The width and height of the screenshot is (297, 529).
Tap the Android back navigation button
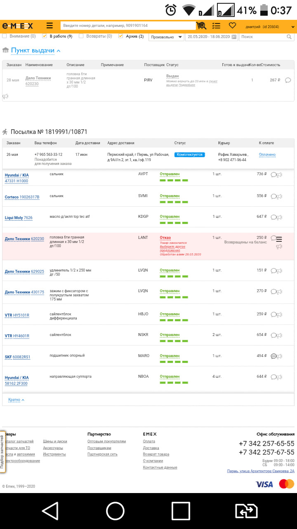pyautogui.click(x=50, y=511)
